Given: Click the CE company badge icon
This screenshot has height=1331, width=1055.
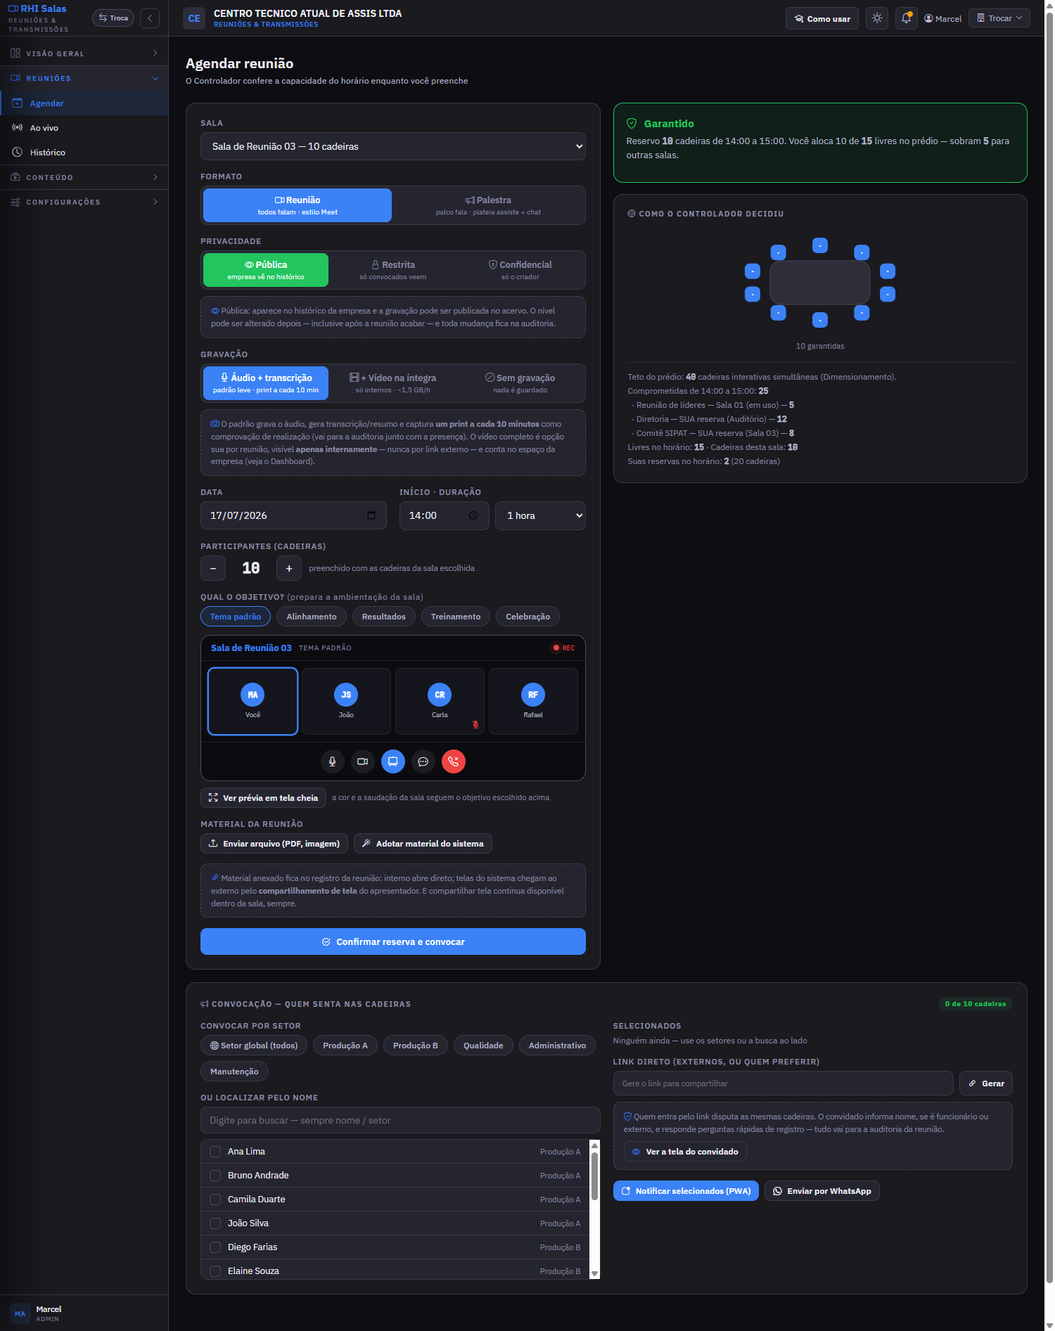Looking at the screenshot, I should [194, 18].
